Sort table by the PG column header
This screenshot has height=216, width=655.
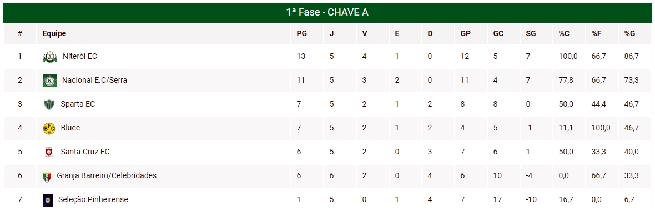(301, 34)
